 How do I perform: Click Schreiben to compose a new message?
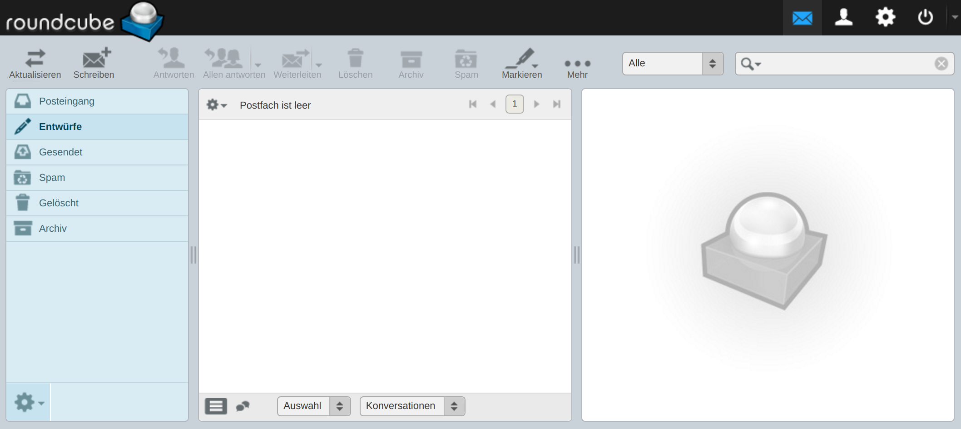[x=94, y=64]
